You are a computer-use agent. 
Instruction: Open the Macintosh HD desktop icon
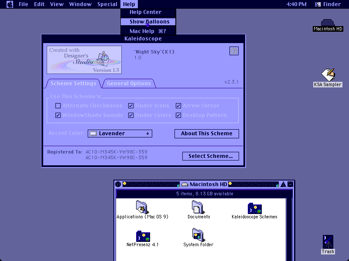[x=328, y=23]
